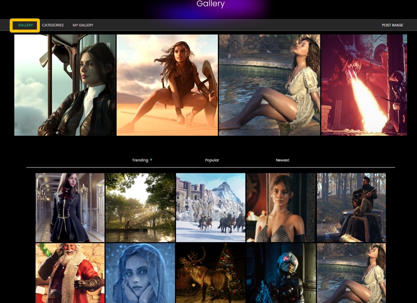Screen dimensions: 417x303
Task: Open featured image of woman sitting by pool
Action: pyautogui.click(x=269, y=85)
